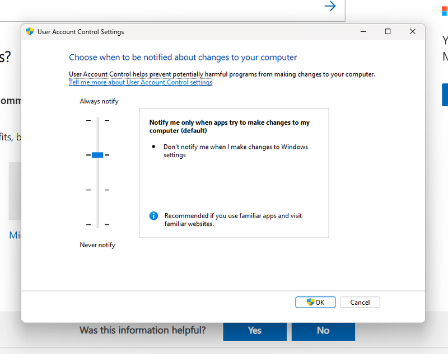
Task: Answer No to Was this information helpful
Action: coord(323,331)
